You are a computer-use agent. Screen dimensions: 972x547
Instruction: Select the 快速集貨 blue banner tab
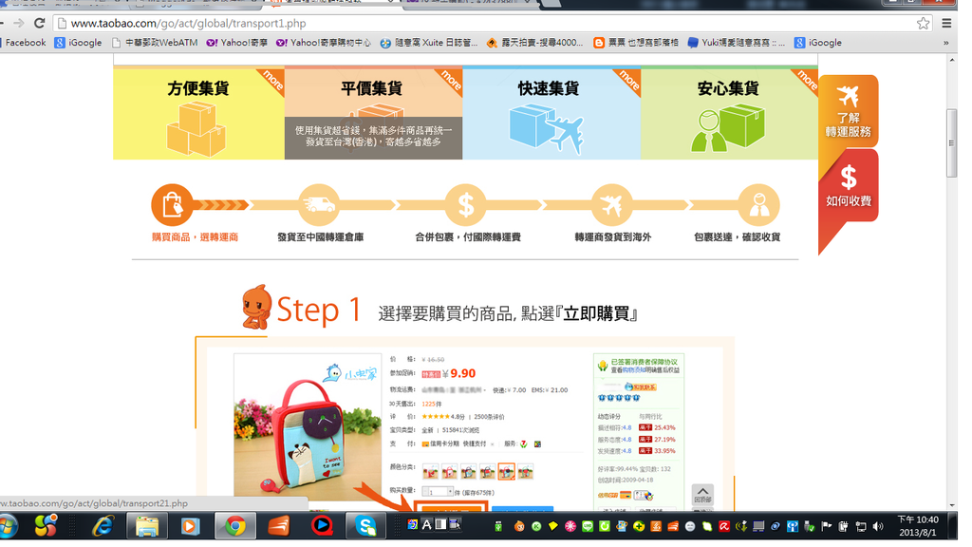pos(551,113)
